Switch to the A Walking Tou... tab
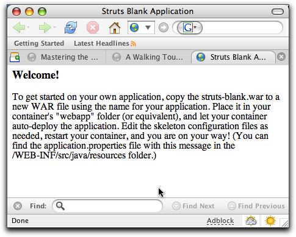This screenshot has width=296, height=237. [x=148, y=57]
